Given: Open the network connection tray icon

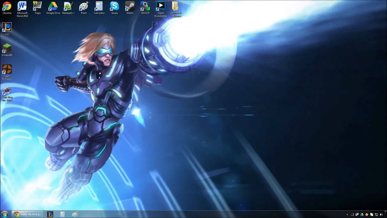Looking at the screenshot, I should tap(376, 214).
